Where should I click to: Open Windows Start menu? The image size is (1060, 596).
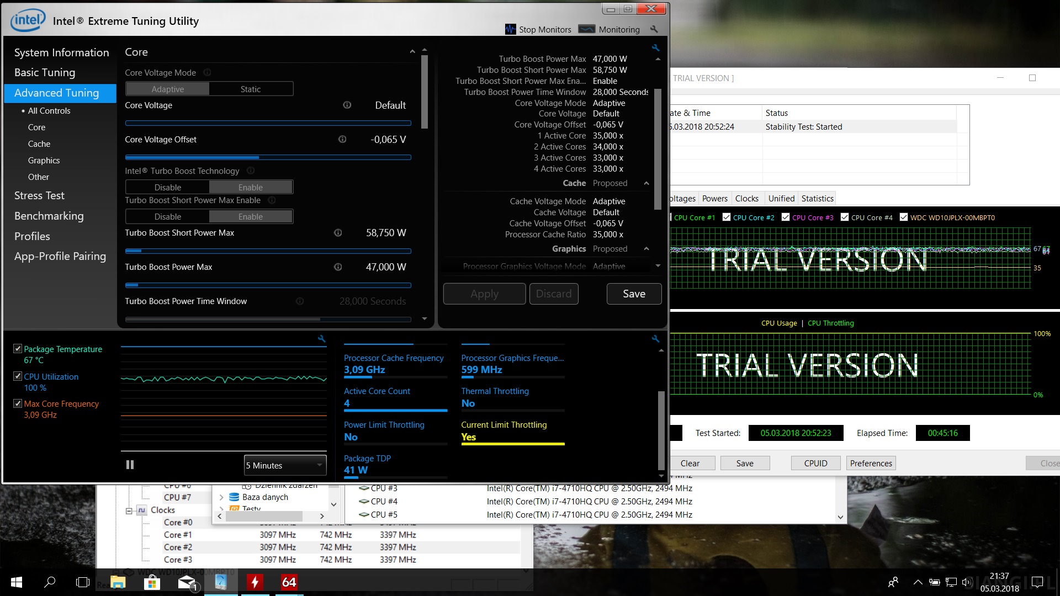(x=17, y=582)
